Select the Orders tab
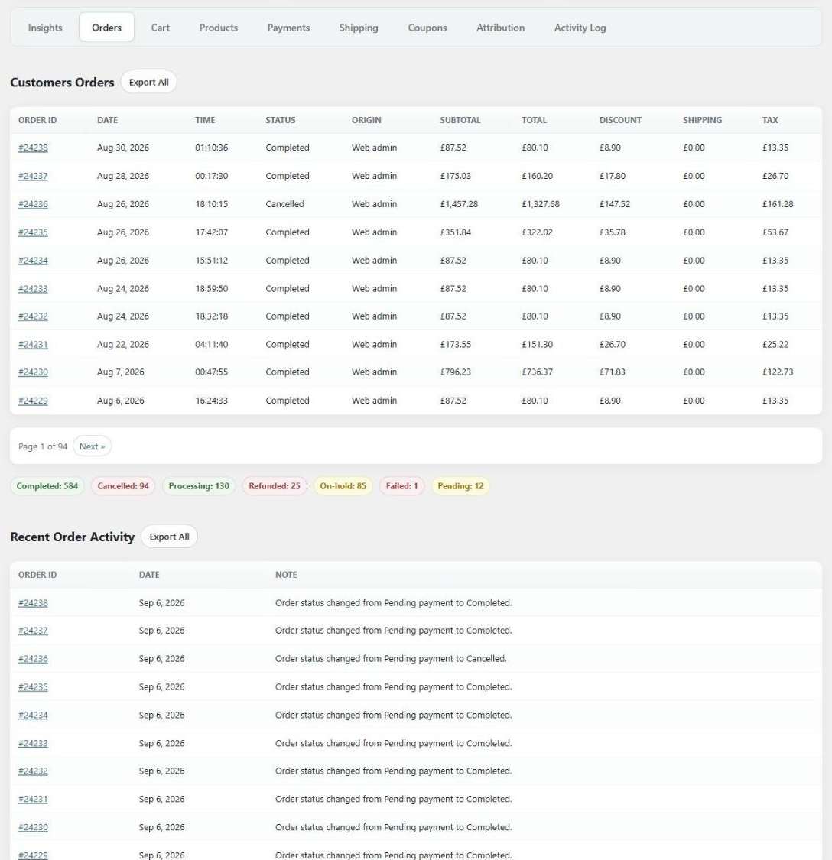Screen dimensions: 832x860 (x=106, y=28)
